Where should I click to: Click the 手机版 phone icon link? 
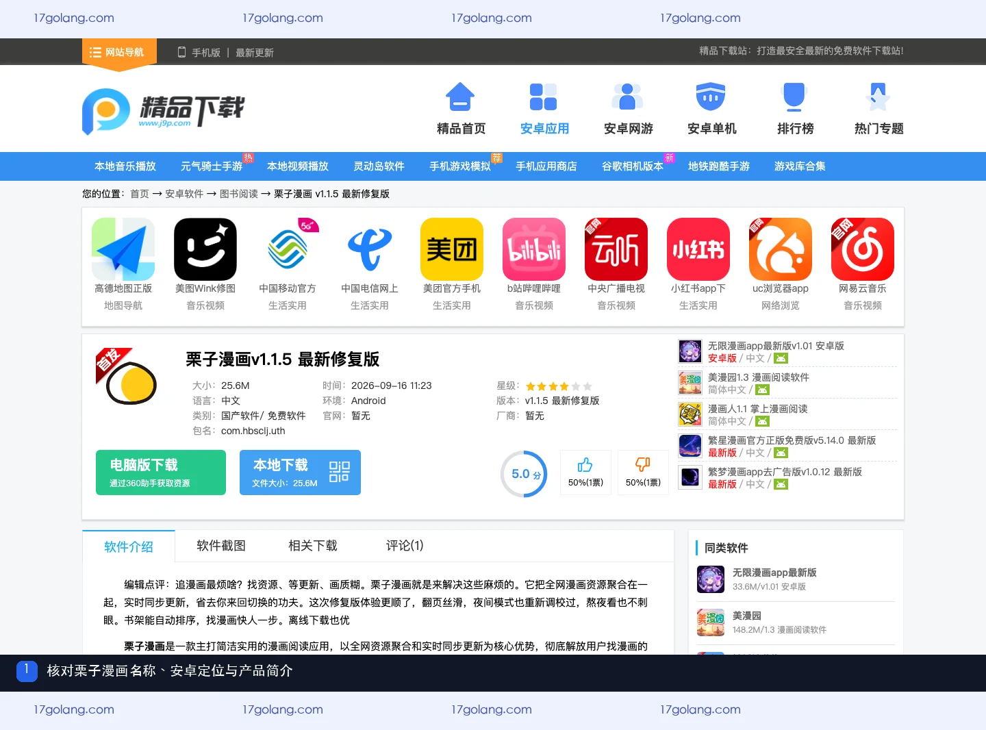199,52
